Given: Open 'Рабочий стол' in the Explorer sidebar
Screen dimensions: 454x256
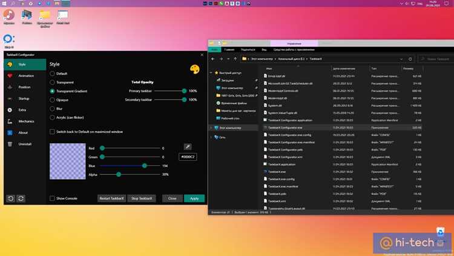Looking at the screenshot, I should (x=231, y=118).
